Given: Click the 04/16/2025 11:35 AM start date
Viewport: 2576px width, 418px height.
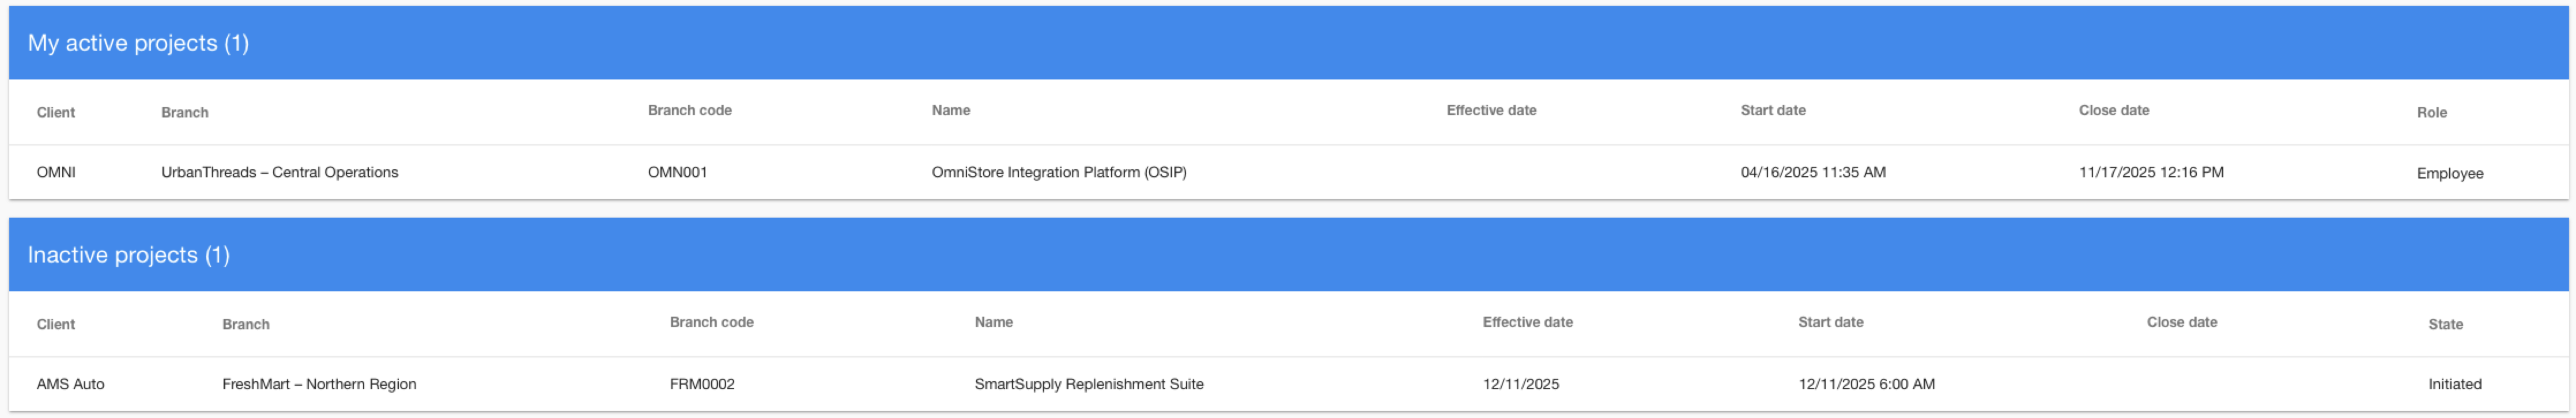Looking at the screenshot, I should [x=1812, y=172].
